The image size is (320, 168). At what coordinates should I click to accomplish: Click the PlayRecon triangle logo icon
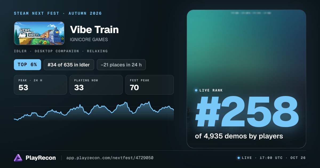(x=18, y=158)
